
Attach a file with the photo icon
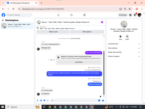click(41, 101)
